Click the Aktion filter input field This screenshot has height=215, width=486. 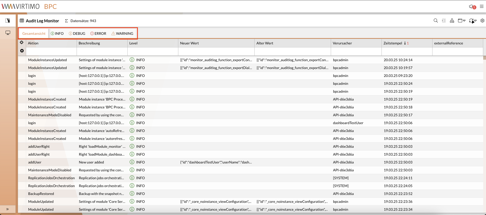tap(51, 52)
